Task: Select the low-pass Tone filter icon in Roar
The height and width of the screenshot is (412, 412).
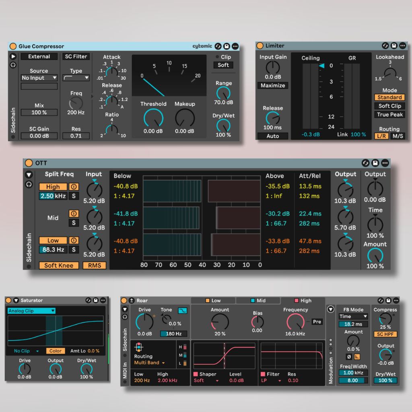Action: coord(182,311)
